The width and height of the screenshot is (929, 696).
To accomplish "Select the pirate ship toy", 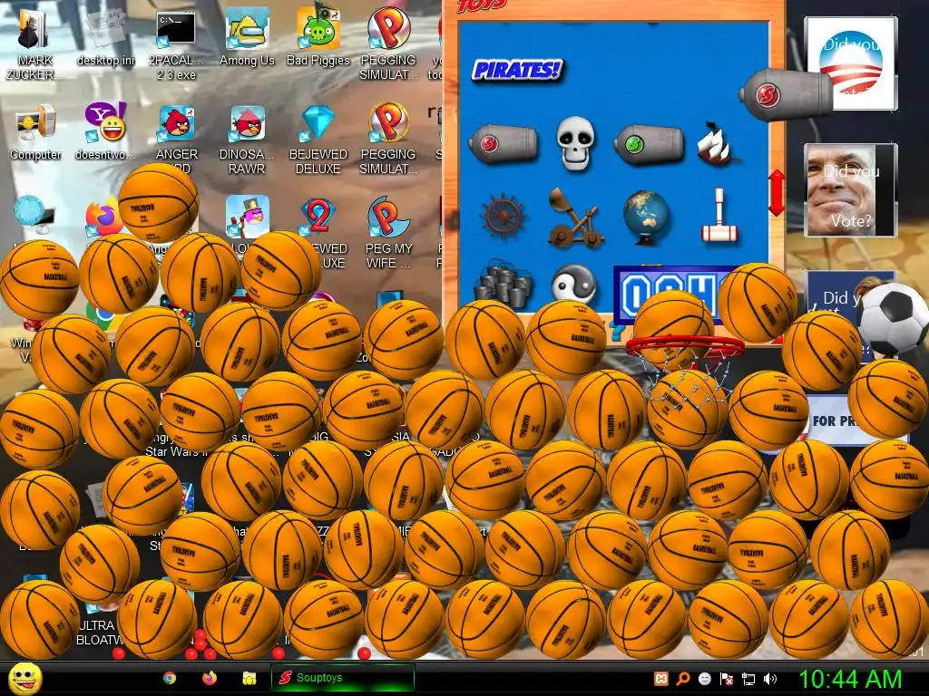I will click(718, 143).
